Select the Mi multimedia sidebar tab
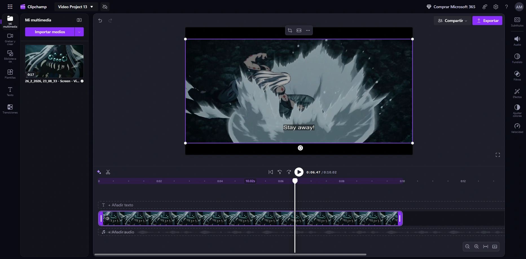Screen dimensions: 526x259 [x=10, y=22]
